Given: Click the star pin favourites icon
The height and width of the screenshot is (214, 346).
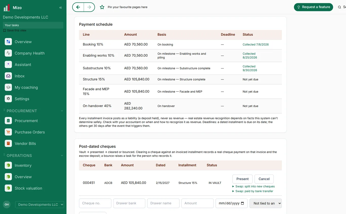Looking at the screenshot, I should tap(102, 7).
